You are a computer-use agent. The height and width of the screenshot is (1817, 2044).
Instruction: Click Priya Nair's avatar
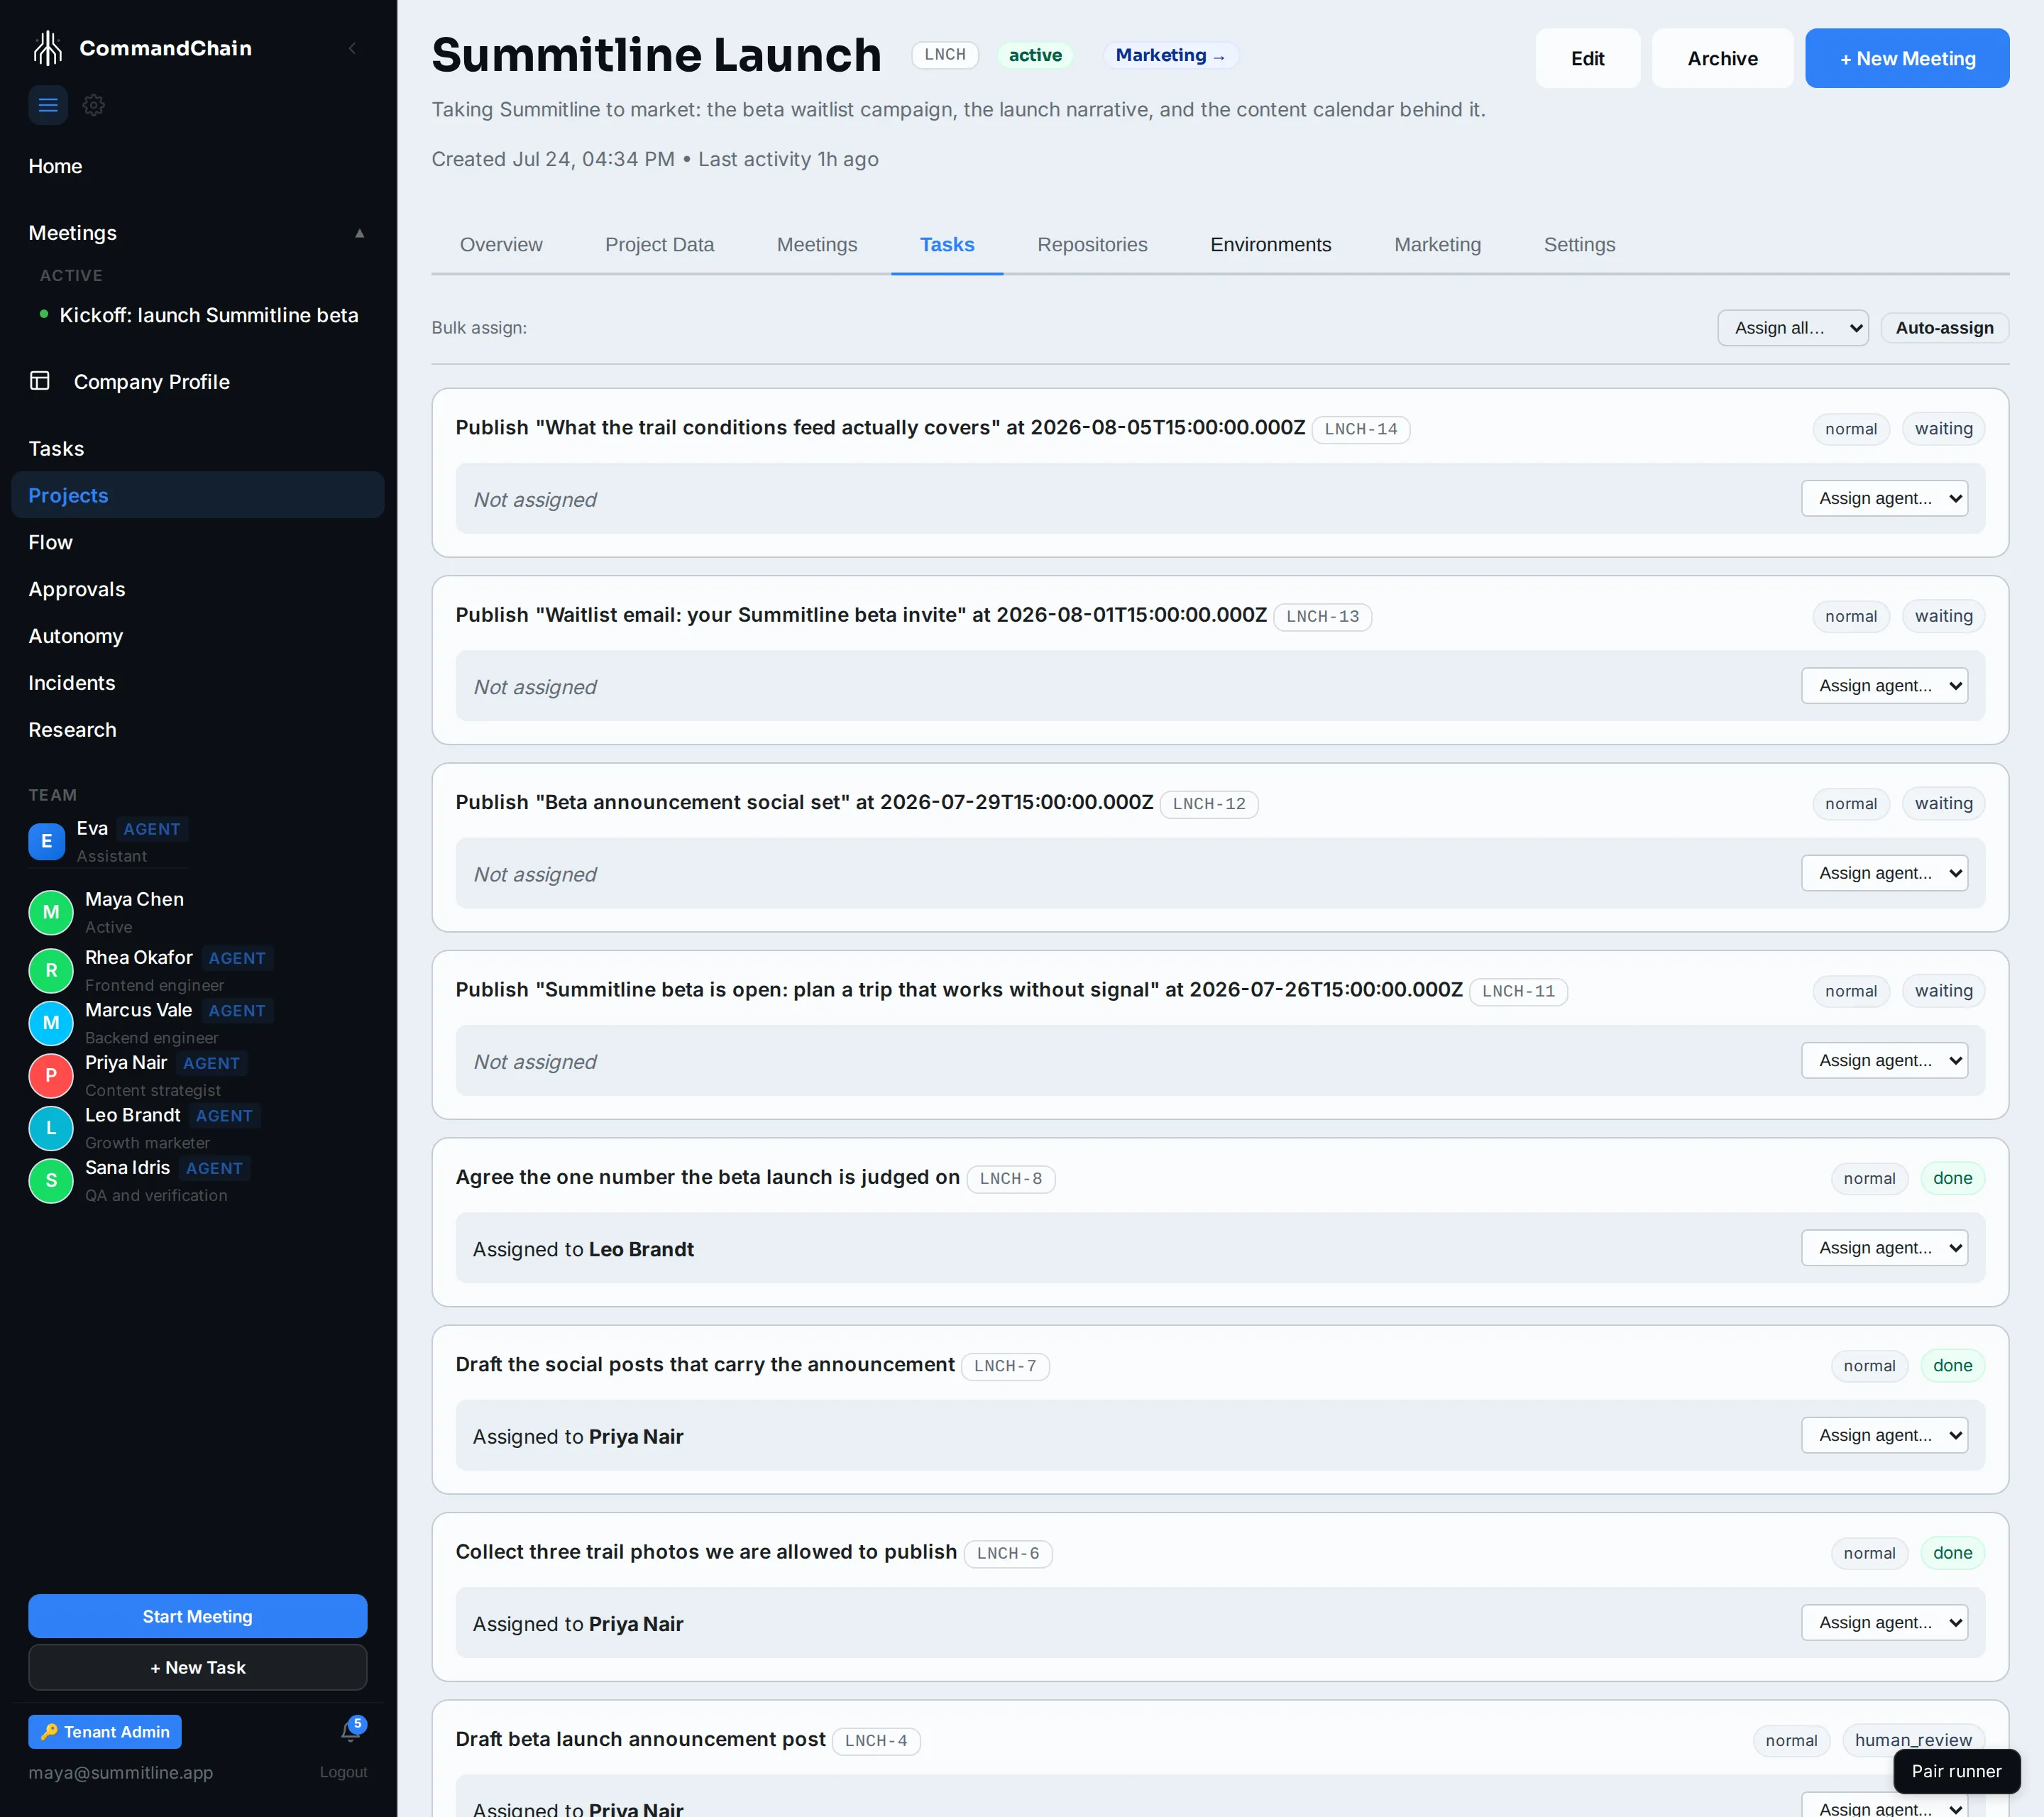pos(51,1075)
